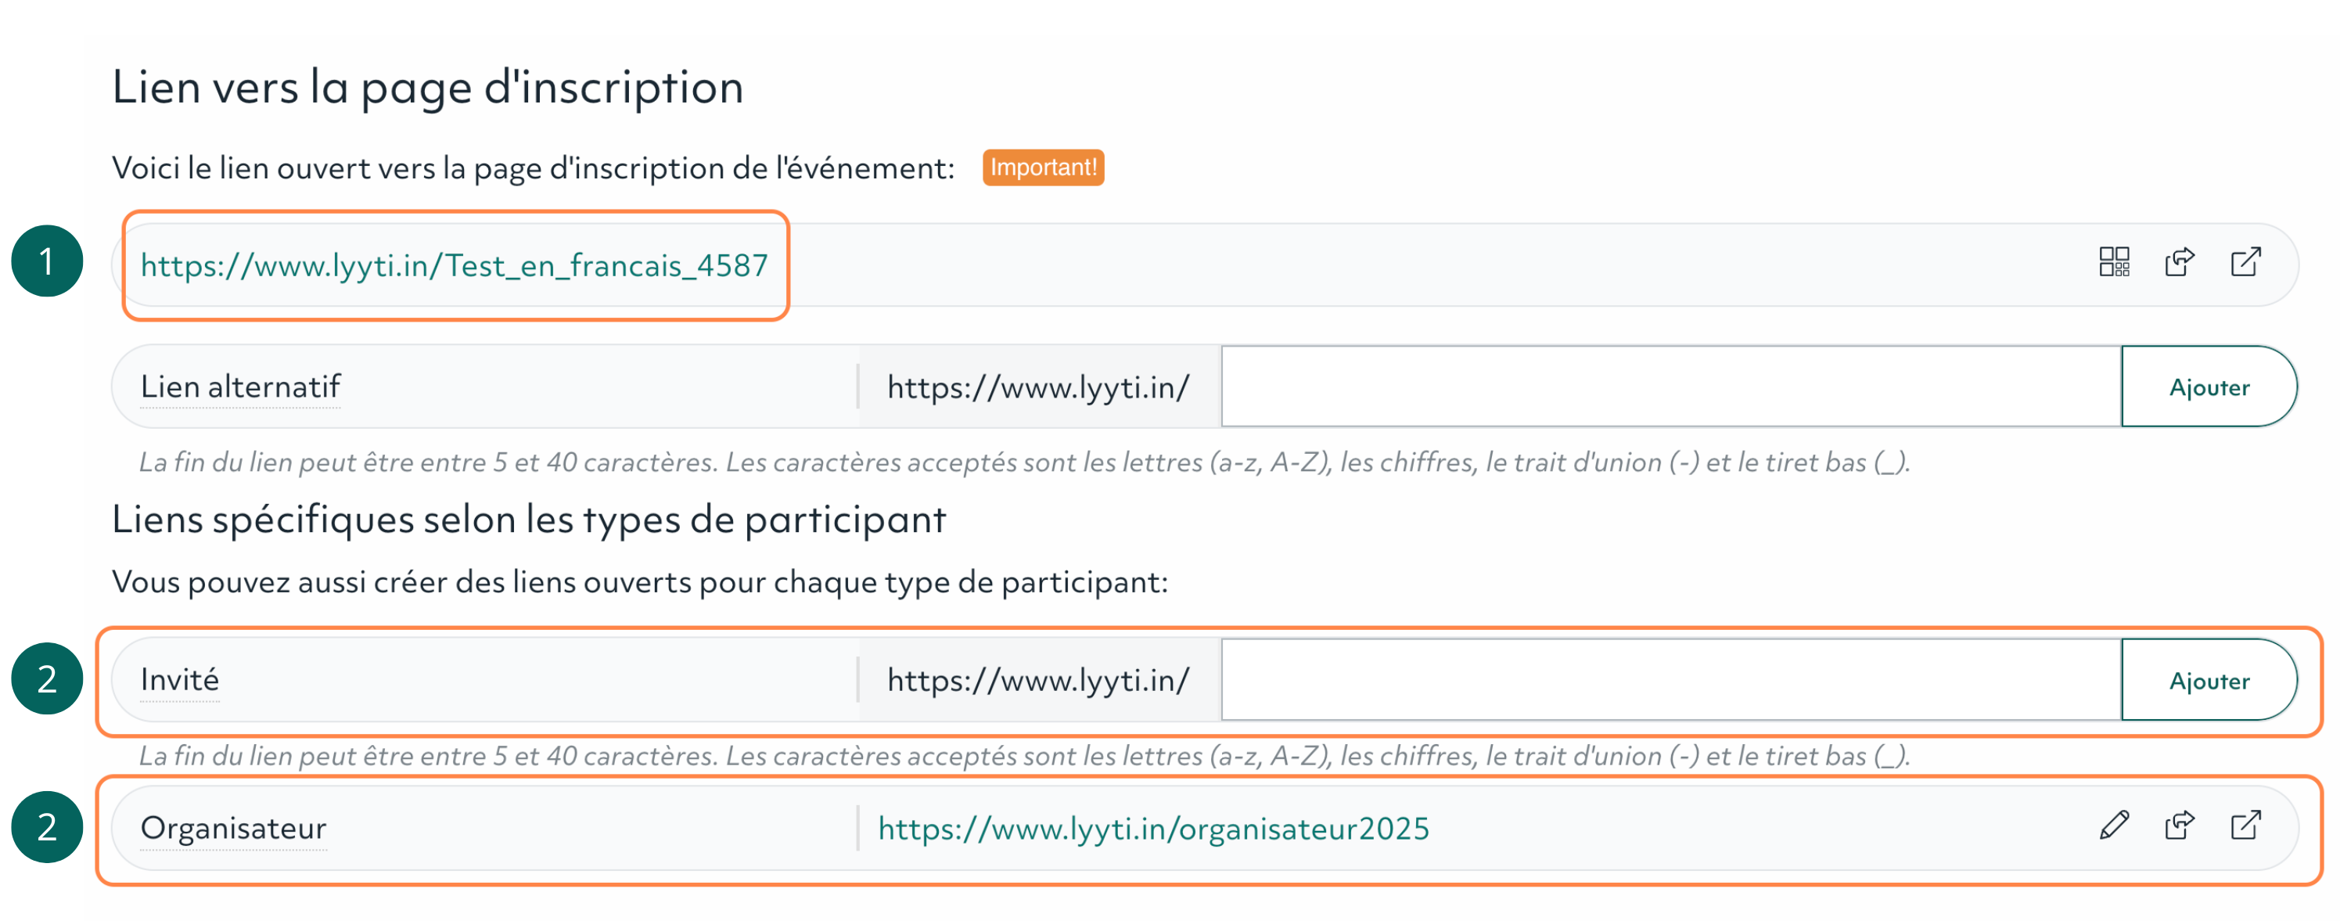This screenshot has height=921, width=2340.
Task: Click the orange Important! badge
Action: (1043, 167)
